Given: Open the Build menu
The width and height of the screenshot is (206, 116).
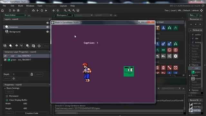Looking at the screenshot, I should (21, 6).
